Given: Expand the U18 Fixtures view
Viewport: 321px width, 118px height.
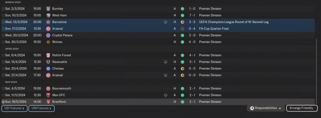Looking at the screenshot, I should coord(41,108).
